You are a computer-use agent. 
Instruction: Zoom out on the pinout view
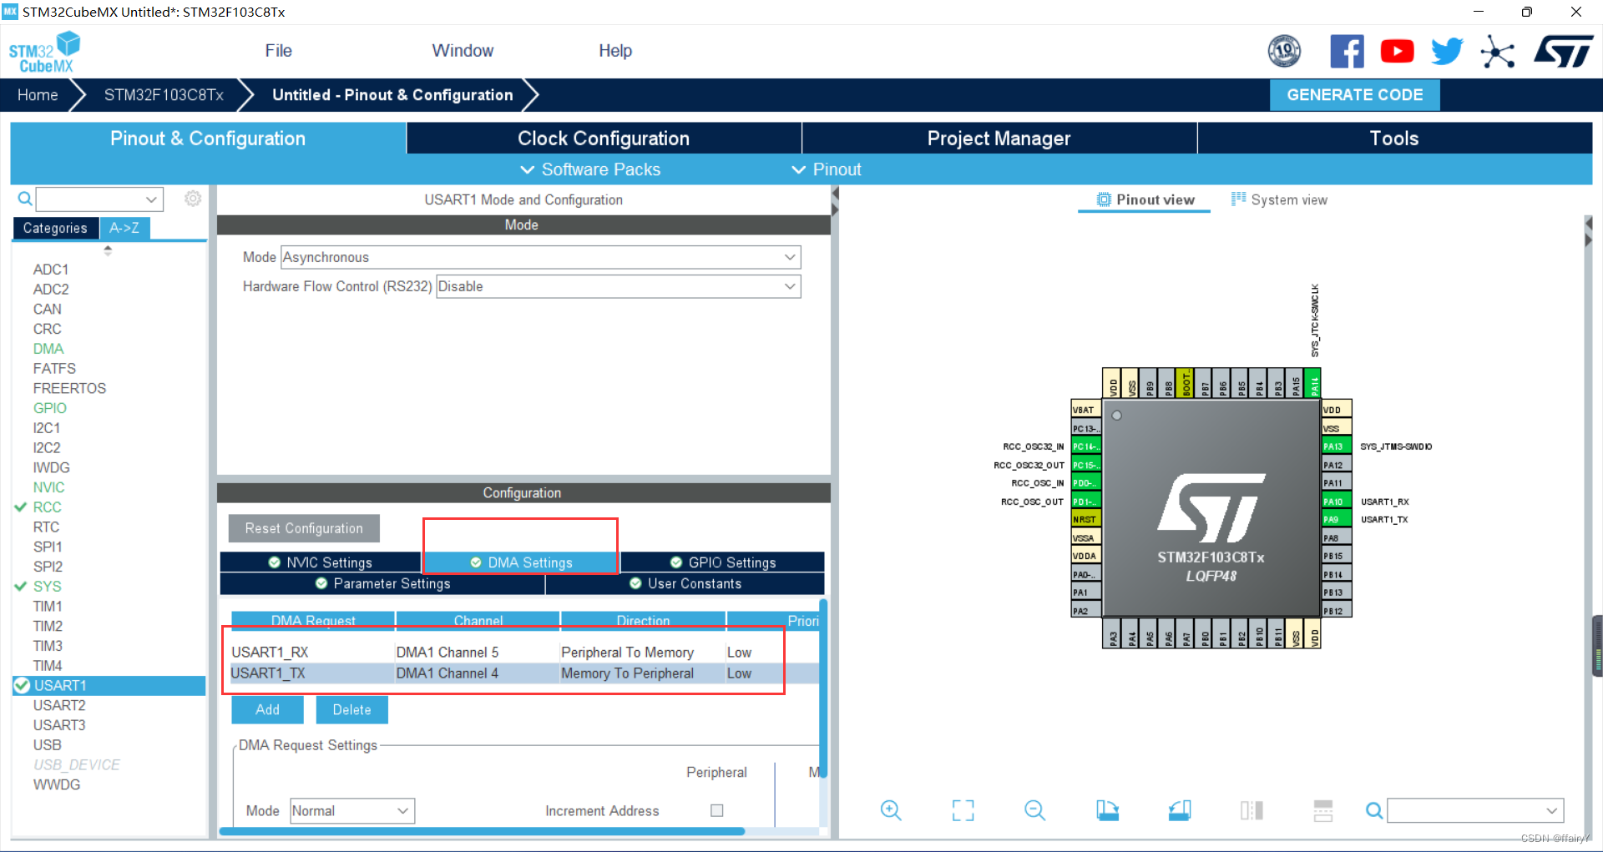[1034, 810]
